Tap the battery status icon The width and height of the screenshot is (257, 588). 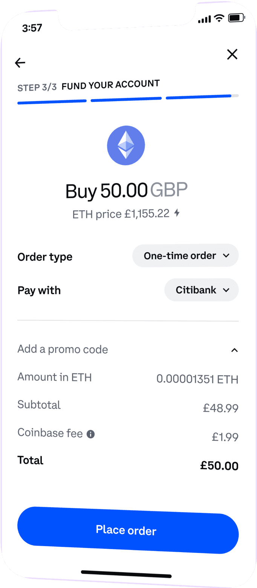click(x=237, y=17)
